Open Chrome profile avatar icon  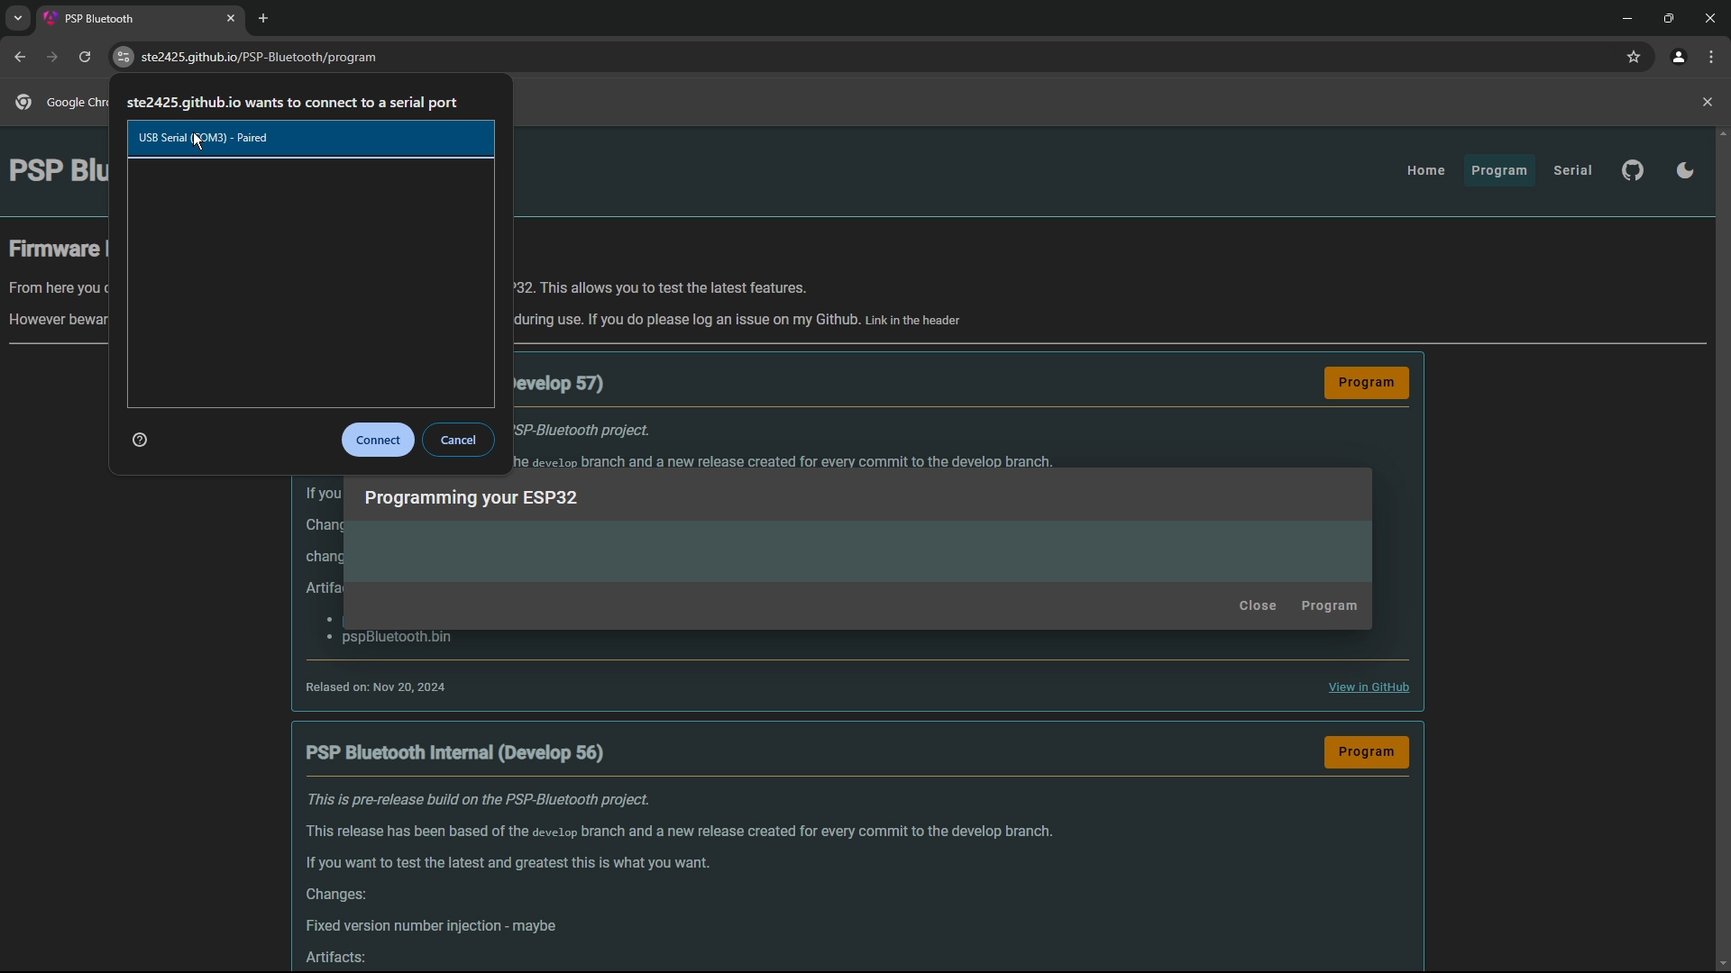pos(1678,57)
